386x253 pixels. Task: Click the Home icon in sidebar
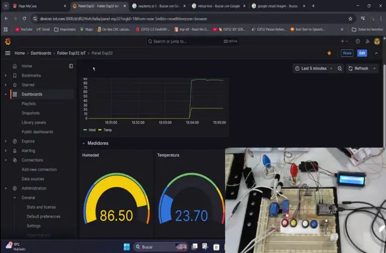pos(14,66)
